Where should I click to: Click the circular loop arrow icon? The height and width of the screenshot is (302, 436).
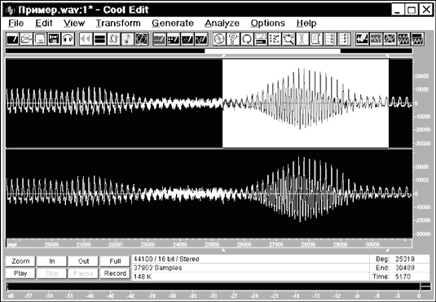(x=247, y=39)
